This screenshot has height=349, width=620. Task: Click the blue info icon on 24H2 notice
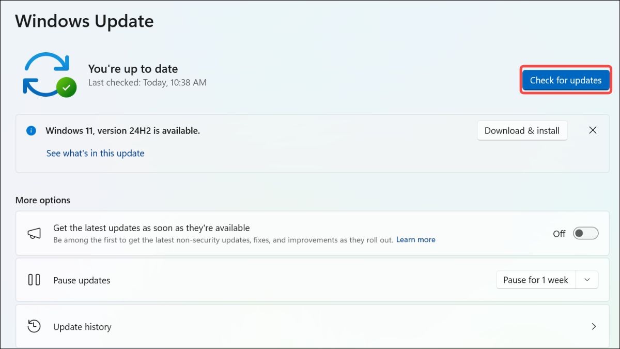32,131
